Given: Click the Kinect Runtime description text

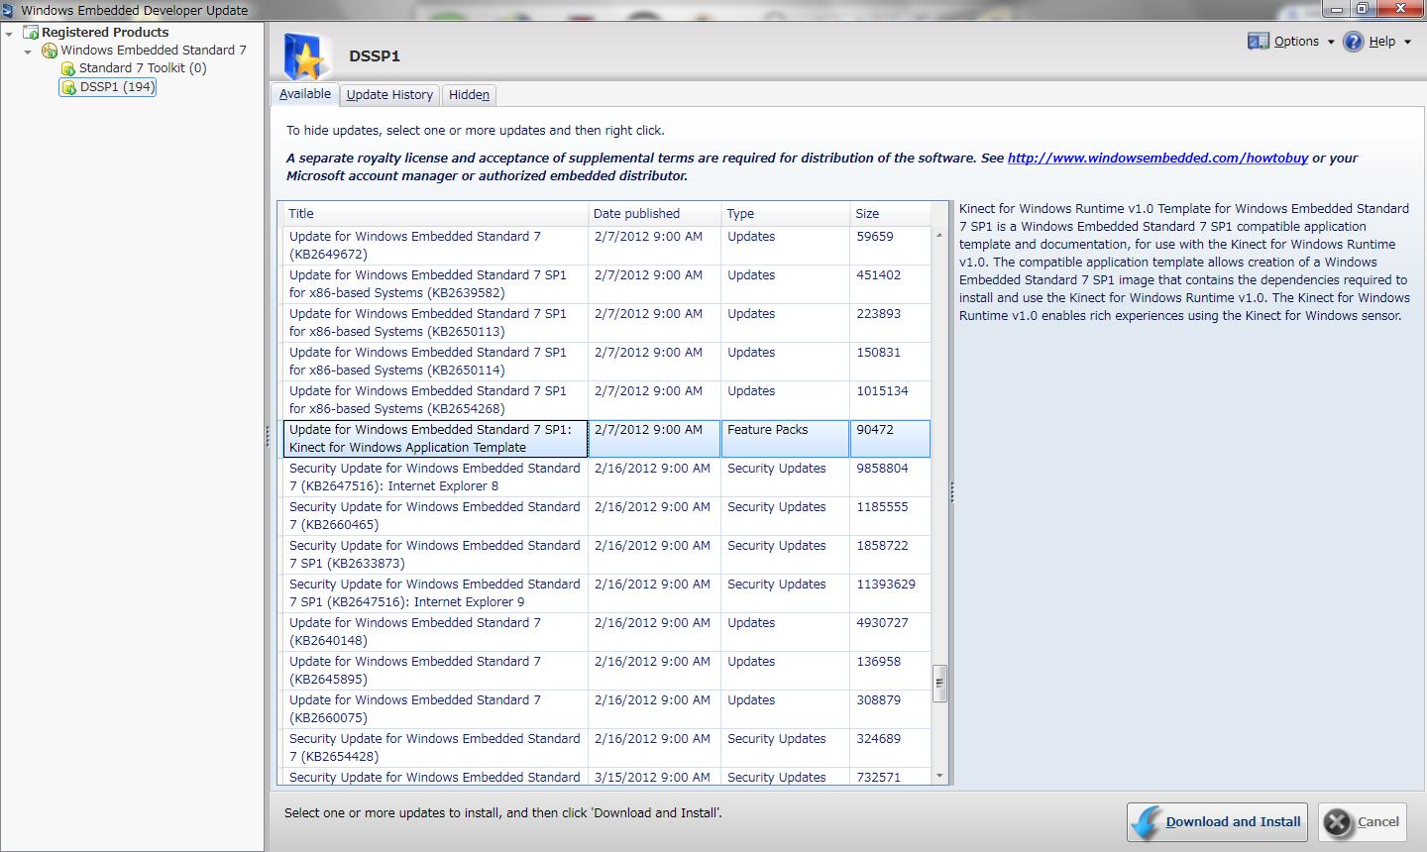Looking at the screenshot, I should [x=1184, y=263].
